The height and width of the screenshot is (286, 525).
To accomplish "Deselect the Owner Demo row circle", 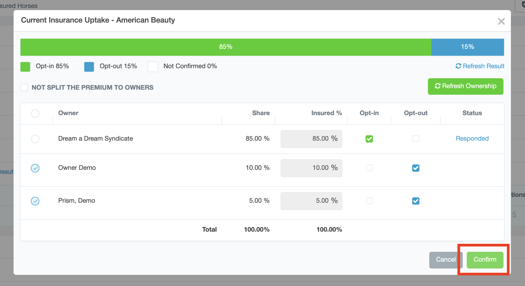I will [x=35, y=168].
